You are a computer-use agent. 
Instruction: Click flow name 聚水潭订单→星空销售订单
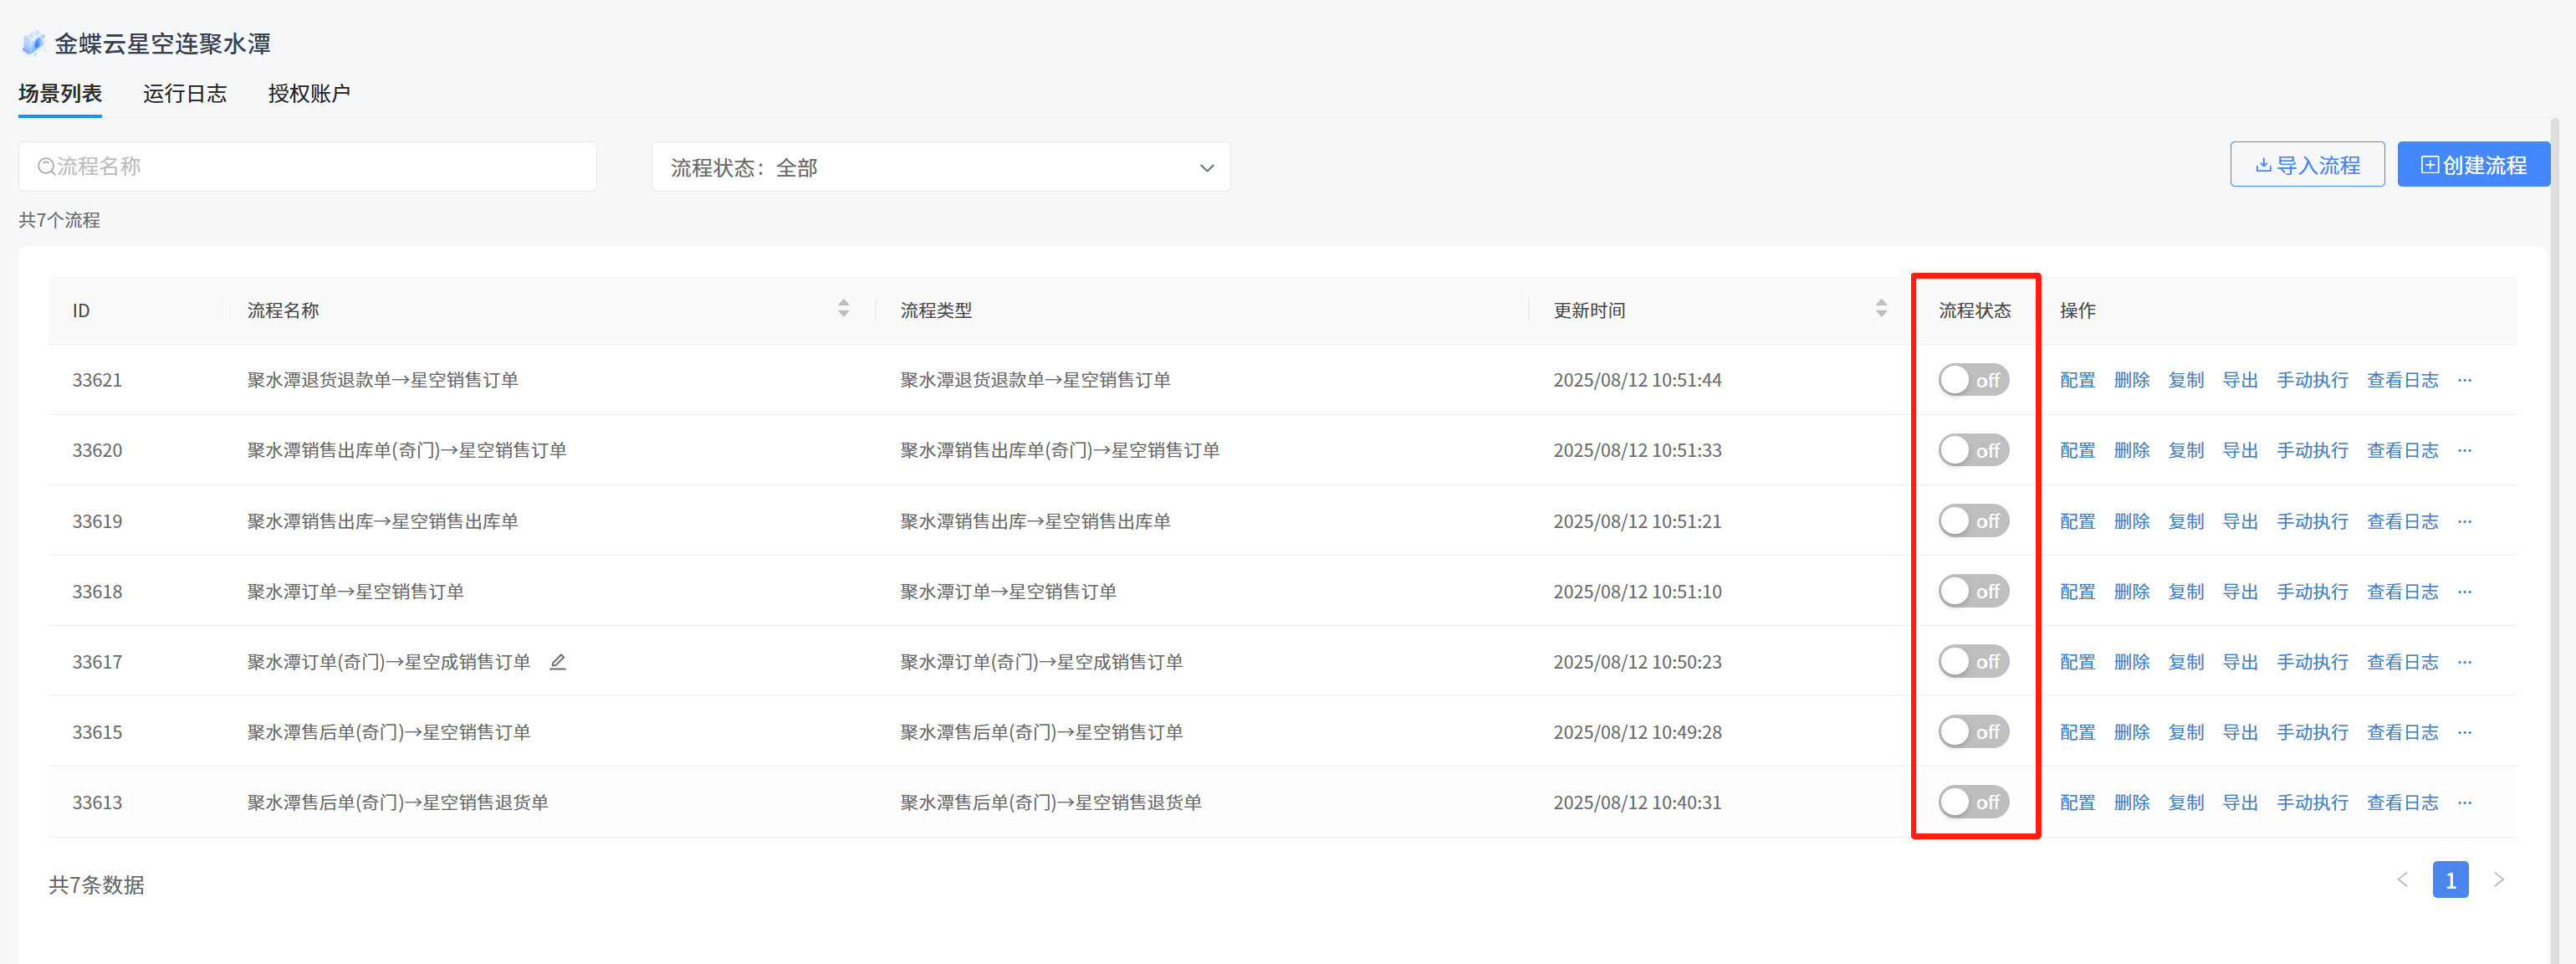click(356, 592)
